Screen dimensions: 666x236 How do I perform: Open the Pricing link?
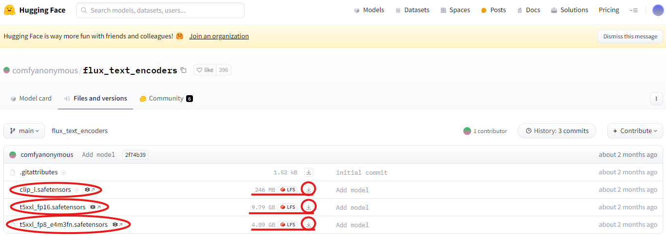tap(609, 10)
